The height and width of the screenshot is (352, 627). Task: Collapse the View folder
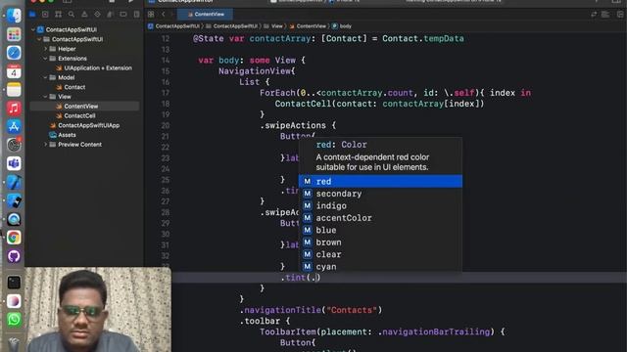point(46,97)
